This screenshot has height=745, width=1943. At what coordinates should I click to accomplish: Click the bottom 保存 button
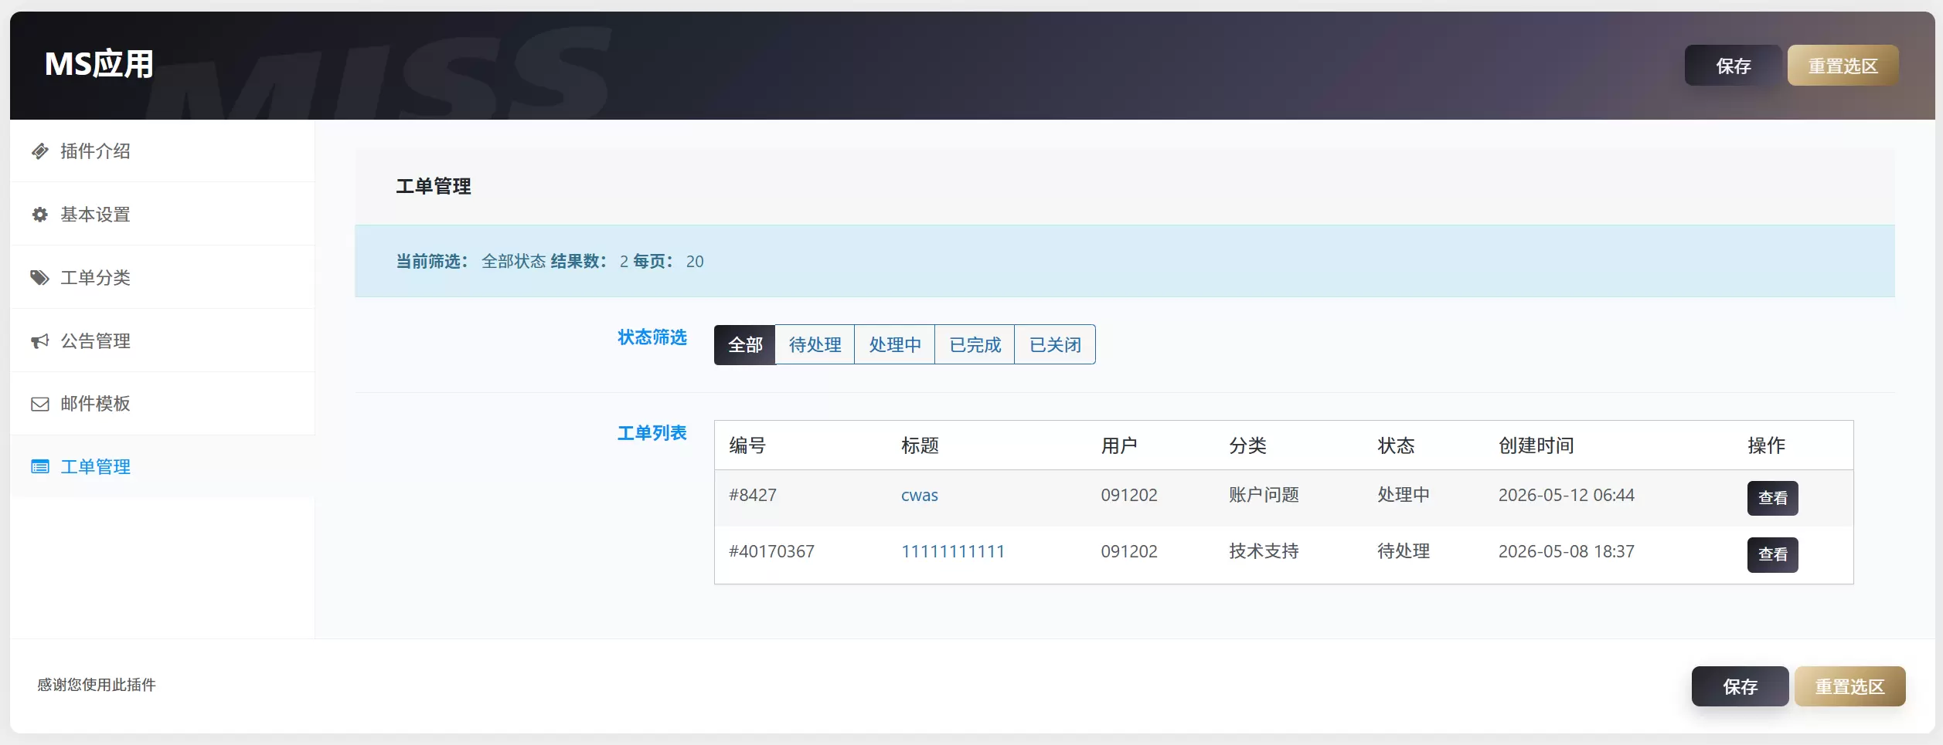[x=1740, y=686]
